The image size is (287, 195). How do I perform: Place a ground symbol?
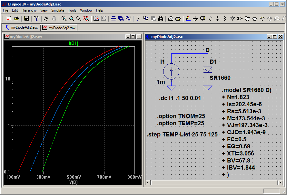point(195,18)
